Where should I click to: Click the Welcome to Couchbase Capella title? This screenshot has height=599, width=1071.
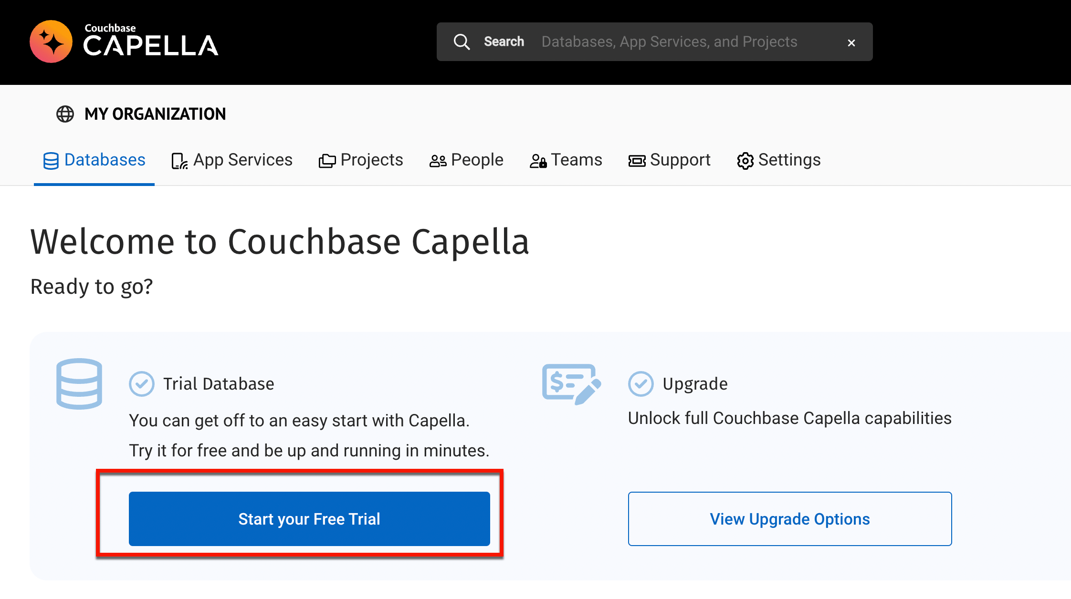tap(280, 242)
